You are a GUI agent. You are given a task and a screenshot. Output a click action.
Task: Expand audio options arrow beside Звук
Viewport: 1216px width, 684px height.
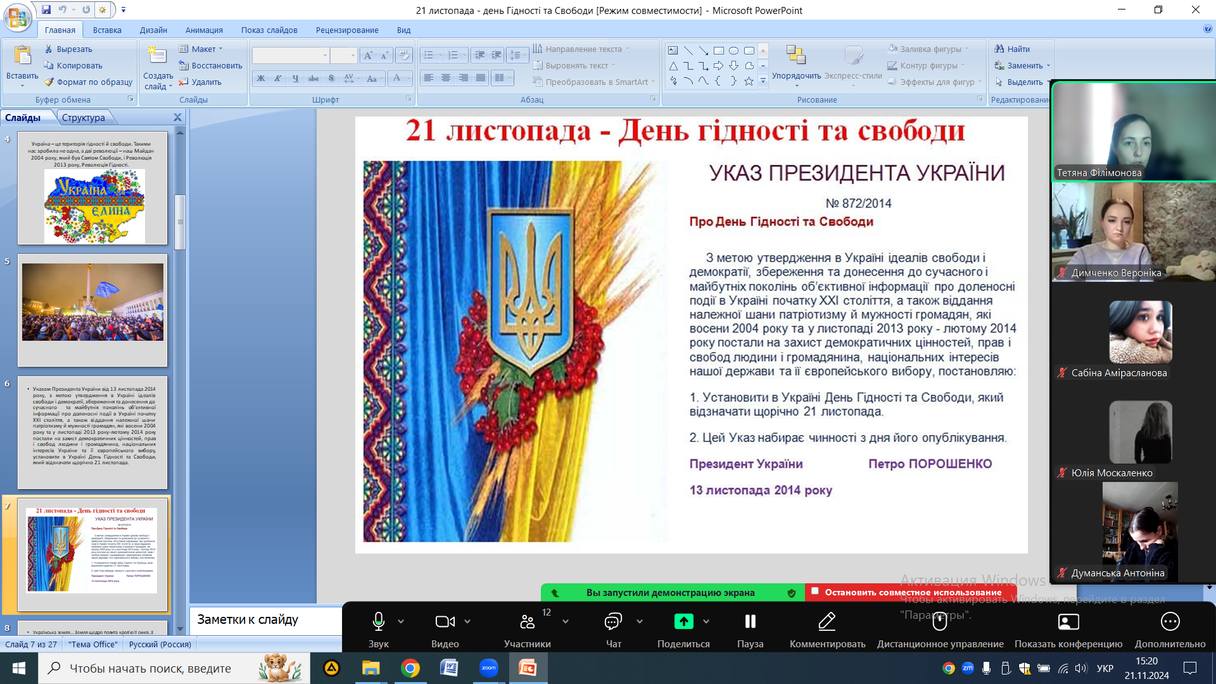[x=401, y=621]
